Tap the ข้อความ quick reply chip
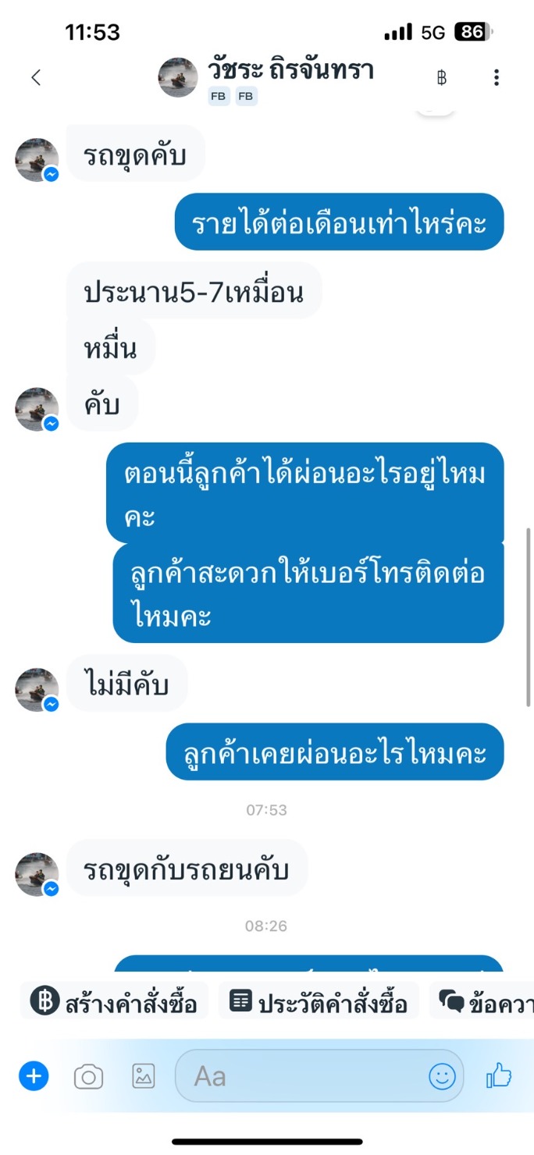This screenshot has width=534, height=1155. point(482,1001)
